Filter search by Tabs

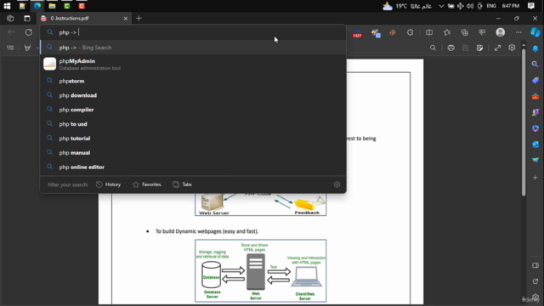point(182,184)
